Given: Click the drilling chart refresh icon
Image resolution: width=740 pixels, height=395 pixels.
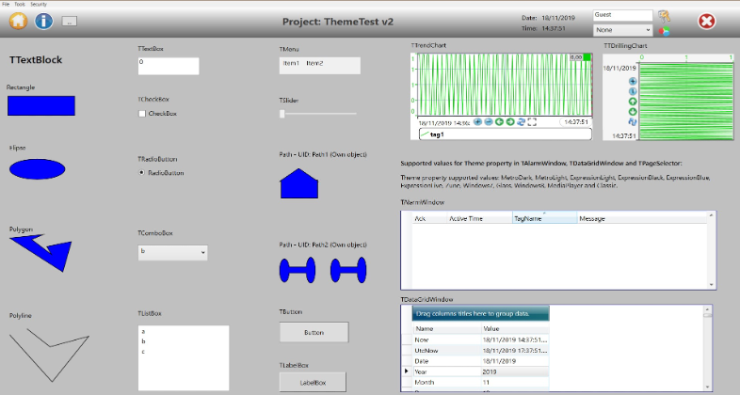Looking at the screenshot, I should pyautogui.click(x=633, y=122).
